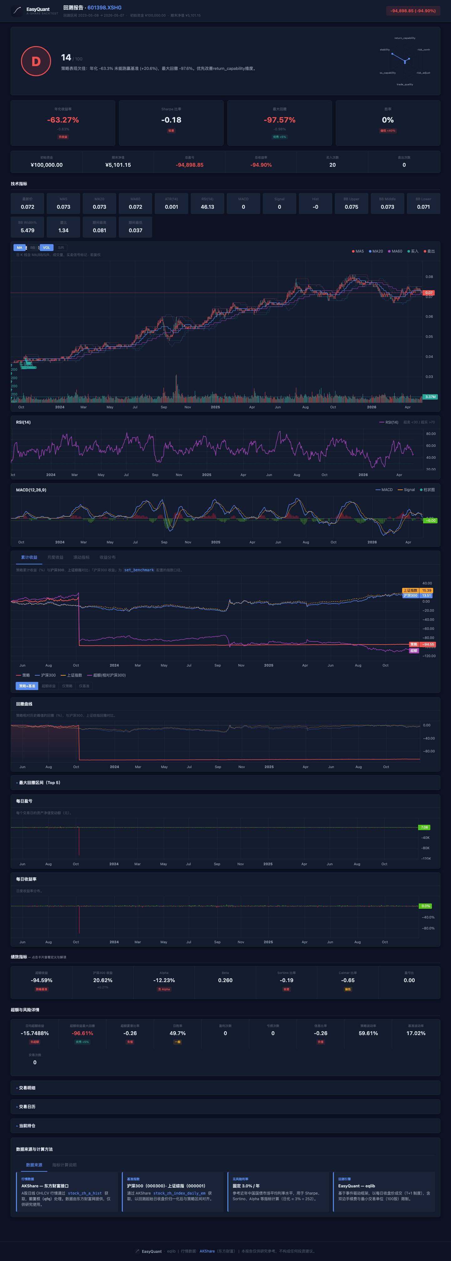Toggle MA5 legend series in K-line chart
Image resolution: width=451 pixels, height=1261 pixels.
click(x=358, y=251)
